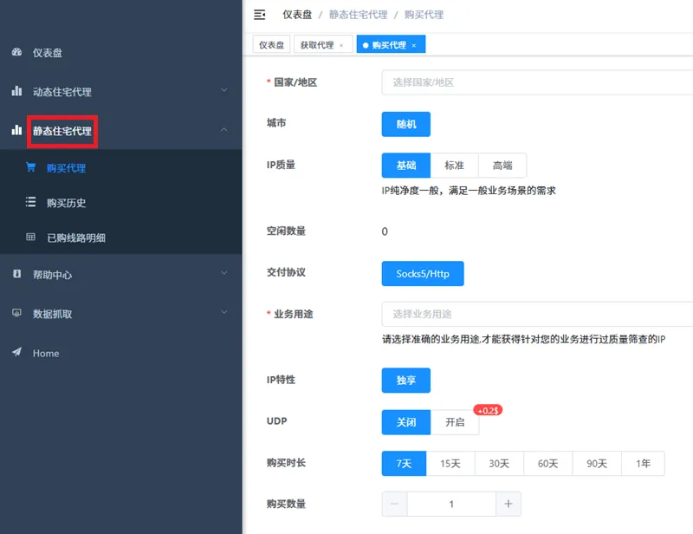
Task: Click the shopping cart icon beside 购买代理
Action: coord(32,167)
